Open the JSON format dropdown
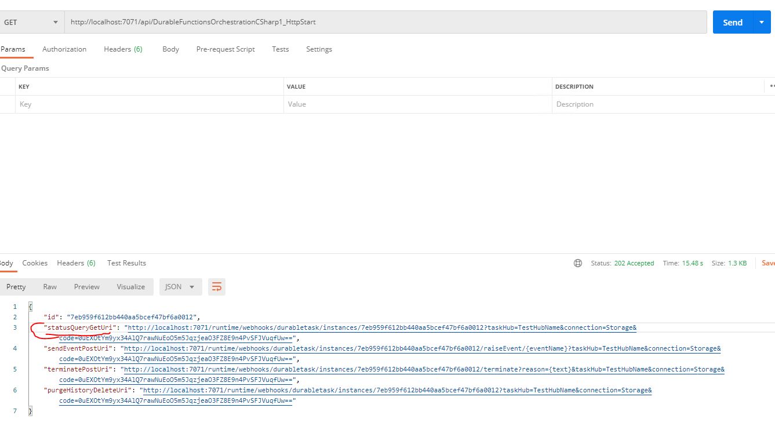The width and height of the screenshot is (775, 448). tap(180, 287)
